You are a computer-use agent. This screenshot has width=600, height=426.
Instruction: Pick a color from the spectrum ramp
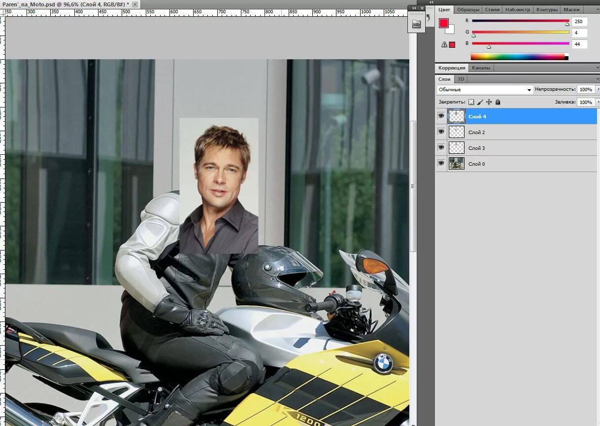pos(520,57)
